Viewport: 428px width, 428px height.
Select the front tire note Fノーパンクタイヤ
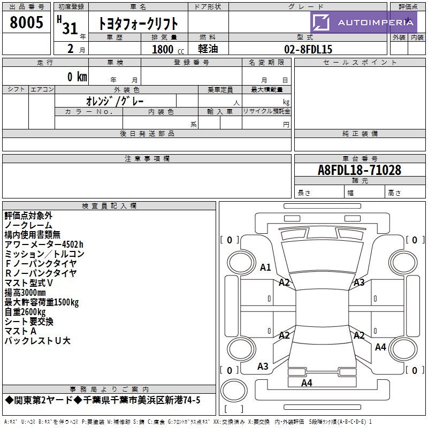pos(41,263)
